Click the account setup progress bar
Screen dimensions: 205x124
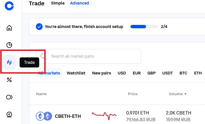[144, 27]
